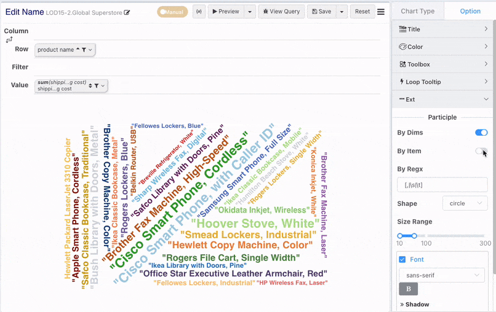Click sort icon on shipping cost pill
This screenshot has height=312, width=496.
pos(90,85)
